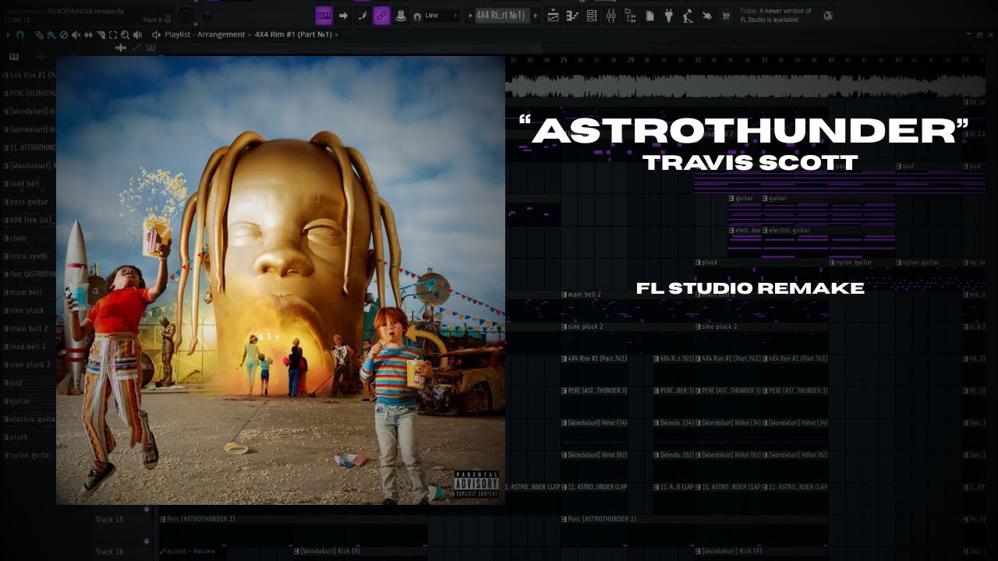Viewport: 998px width, 561px height.
Task: Select the Paint brush tool in Playlist
Action: [x=51, y=35]
